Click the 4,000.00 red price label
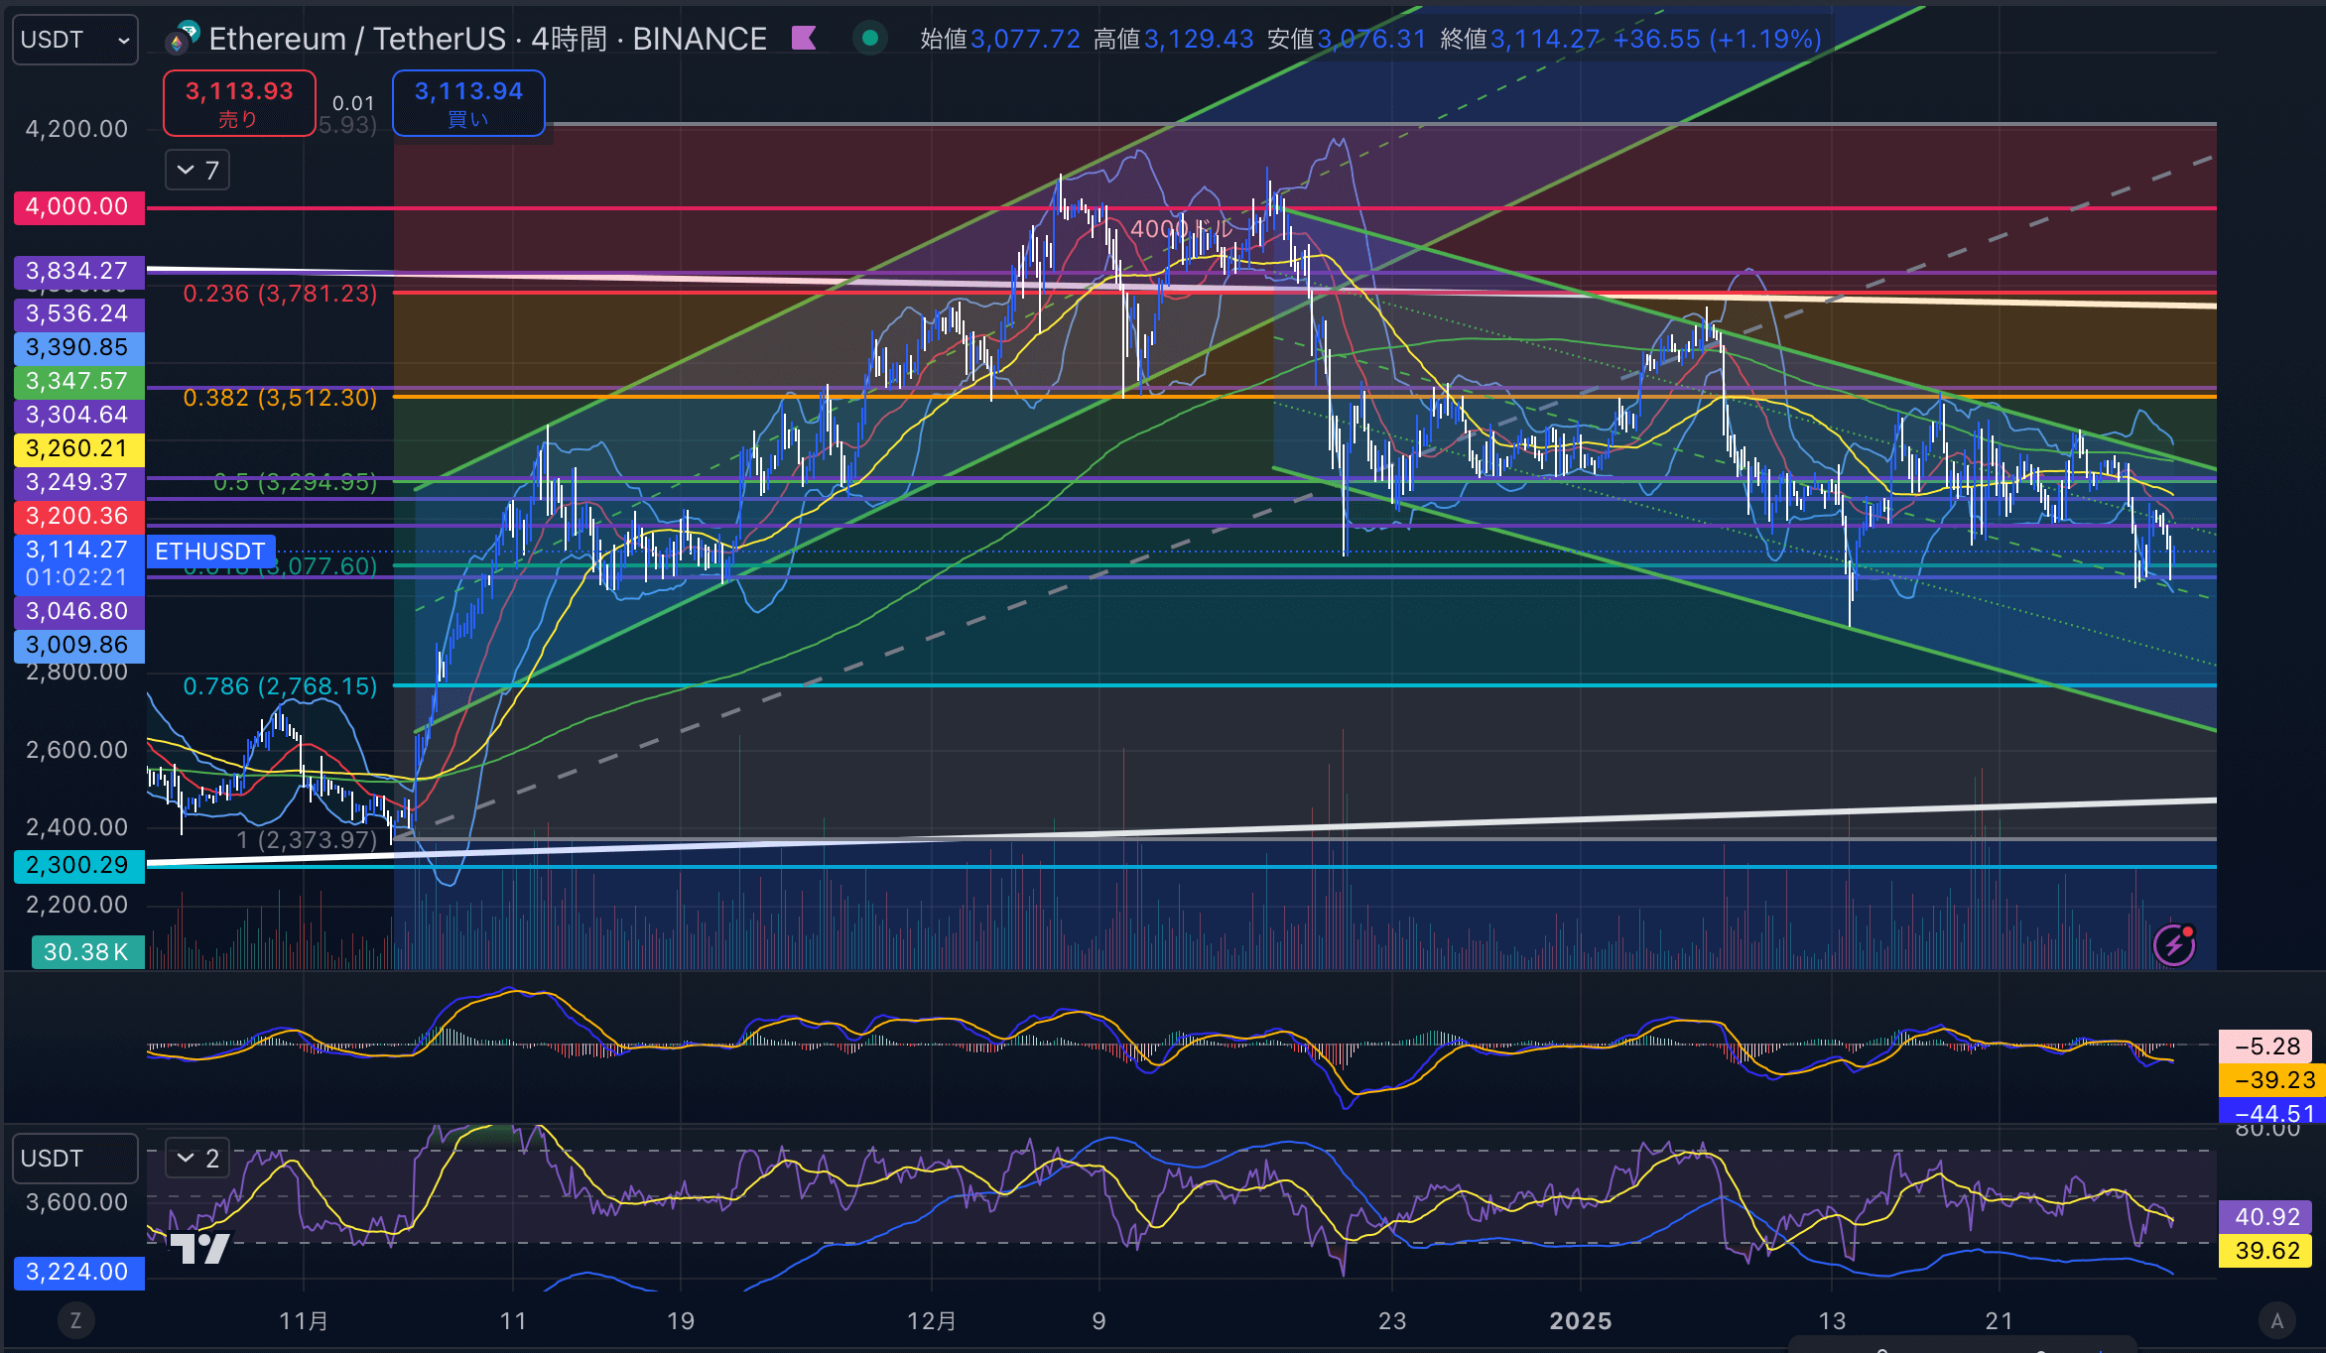Viewport: 2326px width, 1353px height. click(78, 207)
